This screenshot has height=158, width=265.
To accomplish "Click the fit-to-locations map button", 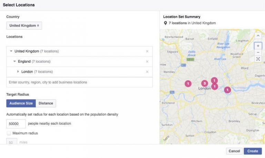I will click(x=258, y=59).
